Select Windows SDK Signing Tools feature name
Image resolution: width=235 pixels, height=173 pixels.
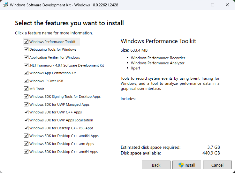(65, 97)
